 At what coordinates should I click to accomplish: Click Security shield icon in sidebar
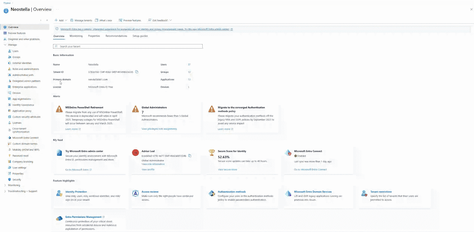pyautogui.click(x=9, y=180)
